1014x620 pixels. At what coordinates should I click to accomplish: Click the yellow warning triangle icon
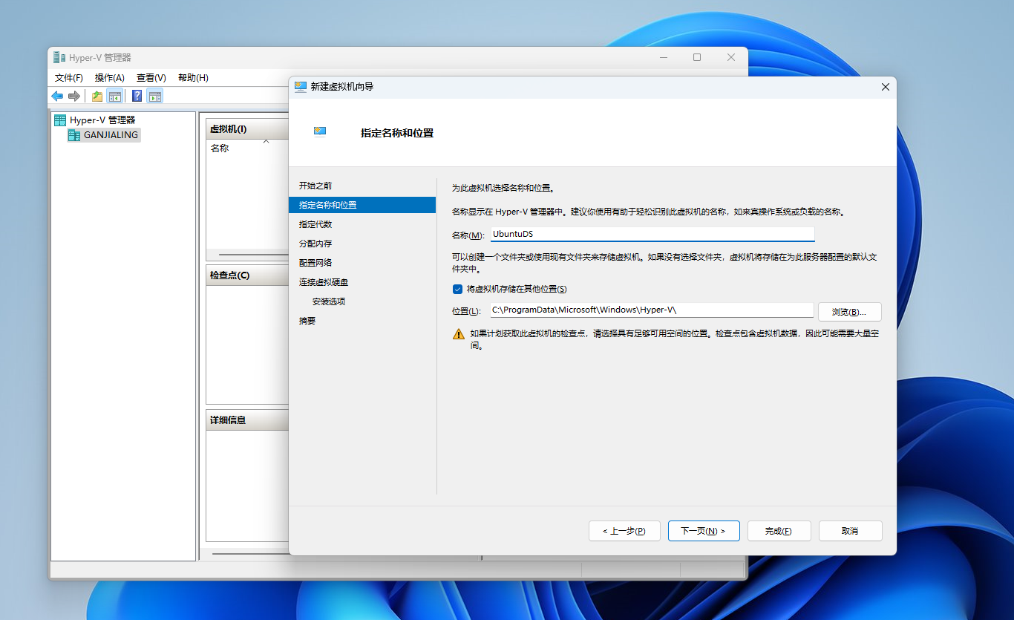tap(459, 334)
